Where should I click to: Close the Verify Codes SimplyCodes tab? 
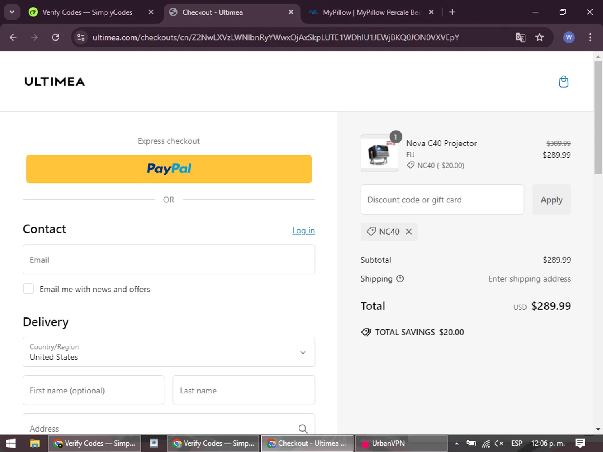(151, 12)
